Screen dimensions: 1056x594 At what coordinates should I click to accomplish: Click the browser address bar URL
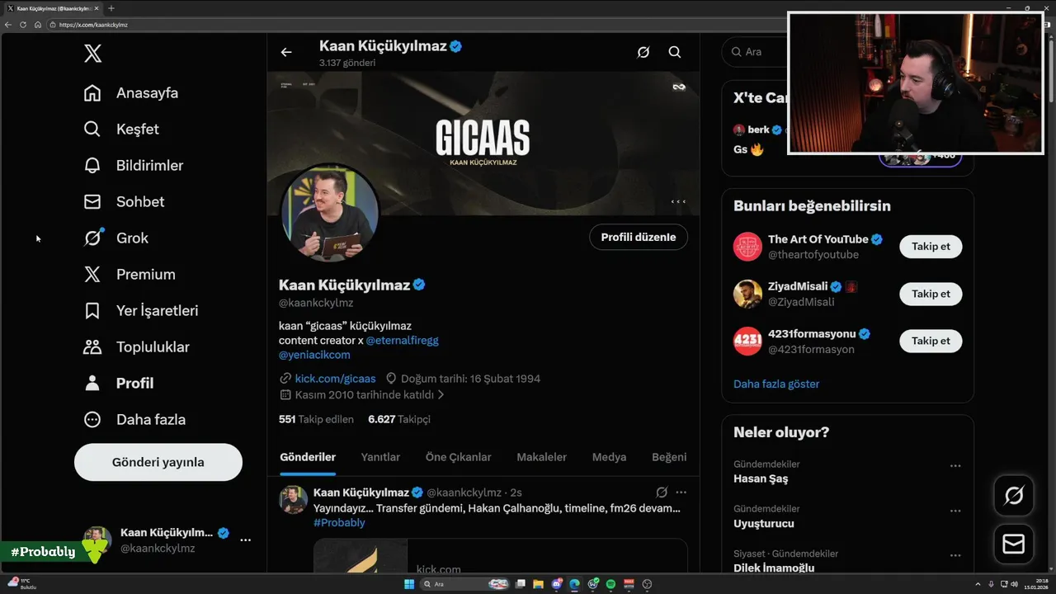92,25
